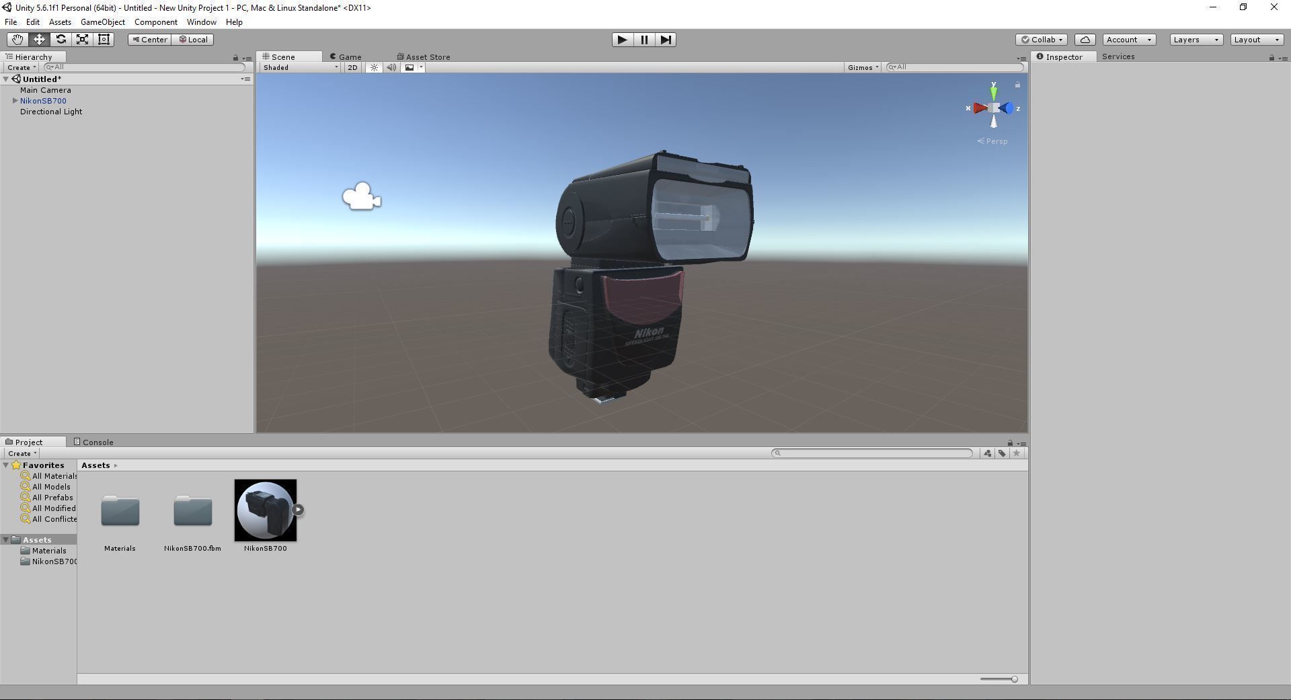Image resolution: width=1291 pixels, height=700 pixels.
Task: Toggle 2D scene view mode
Action: (x=352, y=67)
